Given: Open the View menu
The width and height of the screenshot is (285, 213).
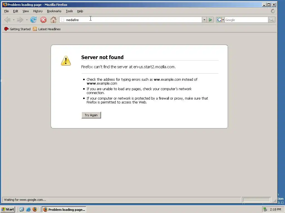Looking at the screenshot, I should 26,11.
